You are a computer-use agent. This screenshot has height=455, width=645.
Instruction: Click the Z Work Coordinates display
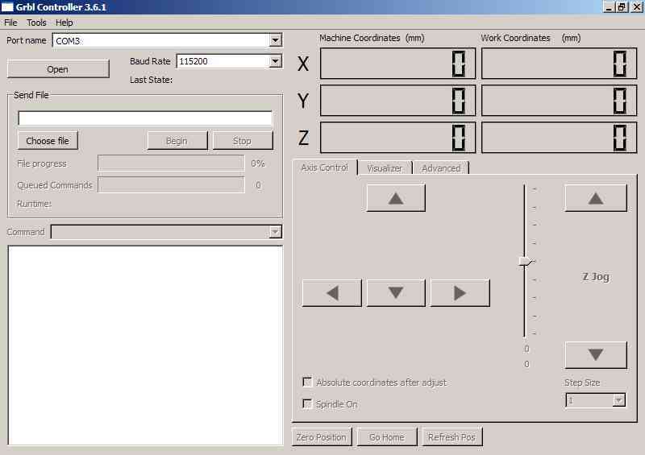click(559, 137)
